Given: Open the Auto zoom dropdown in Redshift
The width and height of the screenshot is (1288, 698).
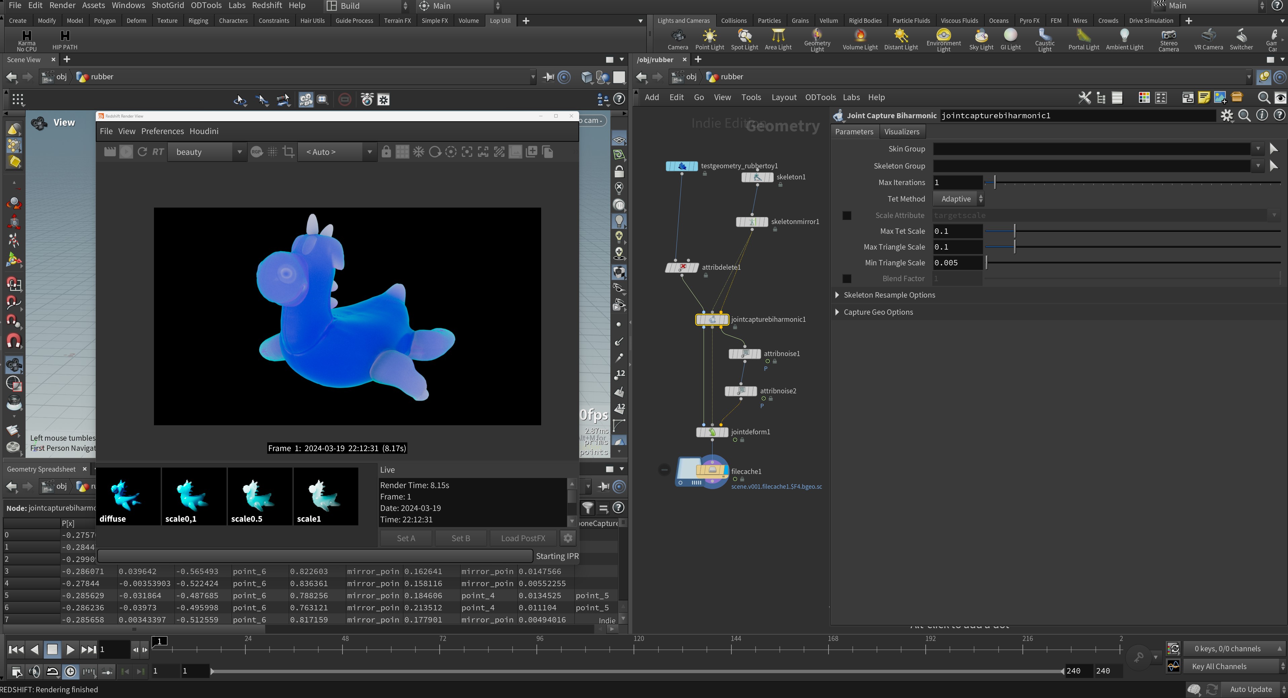Looking at the screenshot, I should click(x=337, y=152).
